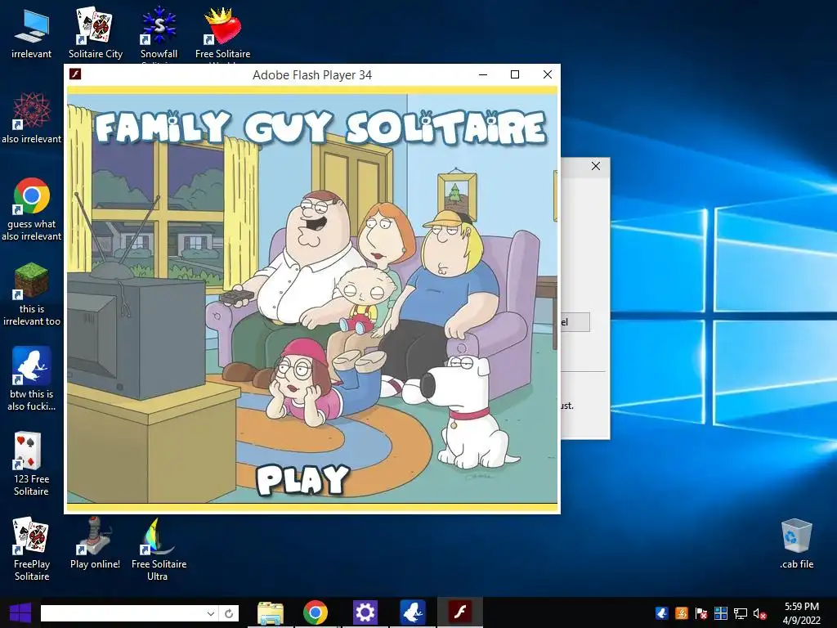Open the 'irrelevant' computer desktop icon

click(32, 33)
